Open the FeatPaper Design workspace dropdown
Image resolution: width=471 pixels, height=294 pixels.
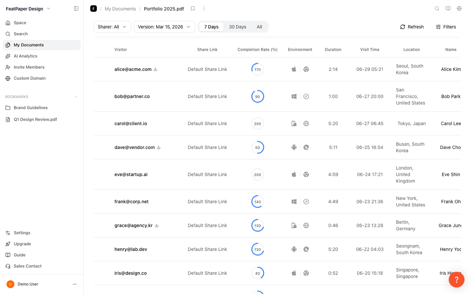tap(28, 9)
